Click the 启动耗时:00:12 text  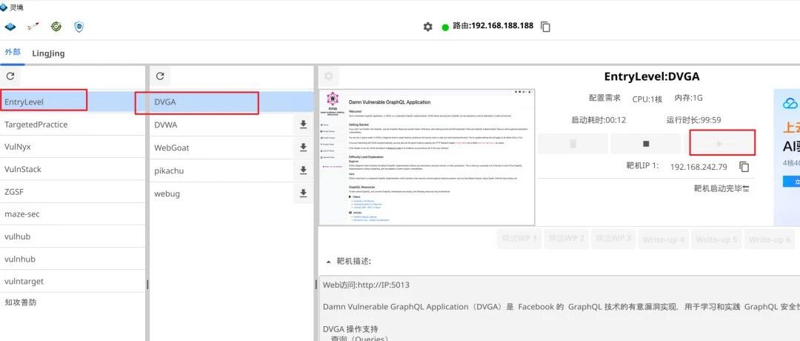(x=599, y=121)
